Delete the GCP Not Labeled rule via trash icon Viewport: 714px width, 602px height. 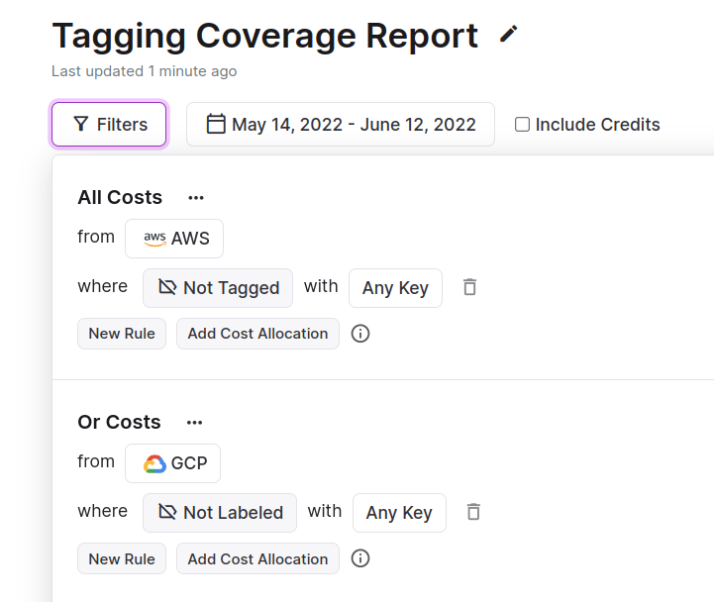click(x=474, y=512)
